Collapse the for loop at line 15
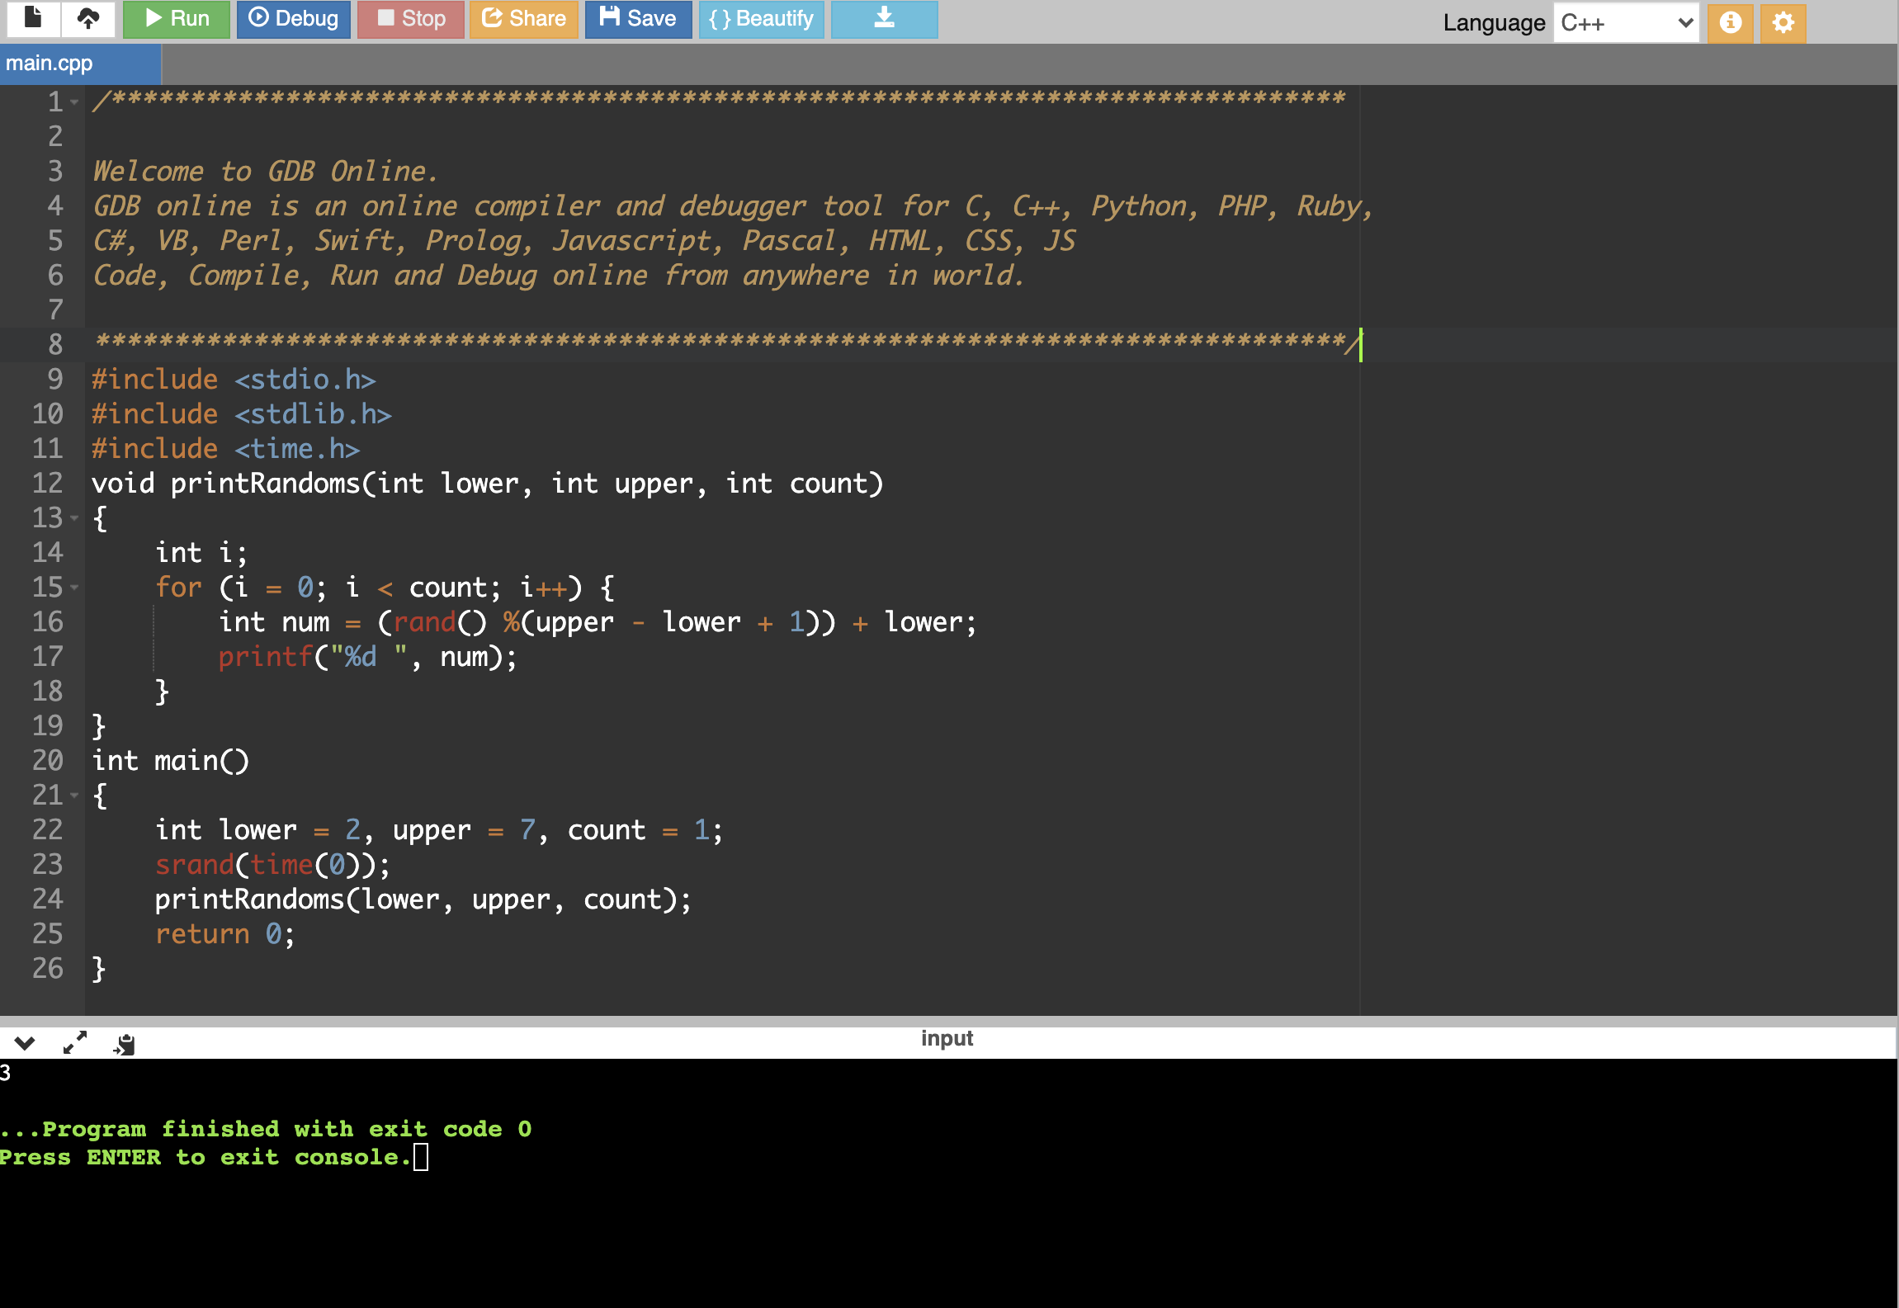The height and width of the screenshot is (1308, 1899). coord(74,588)
